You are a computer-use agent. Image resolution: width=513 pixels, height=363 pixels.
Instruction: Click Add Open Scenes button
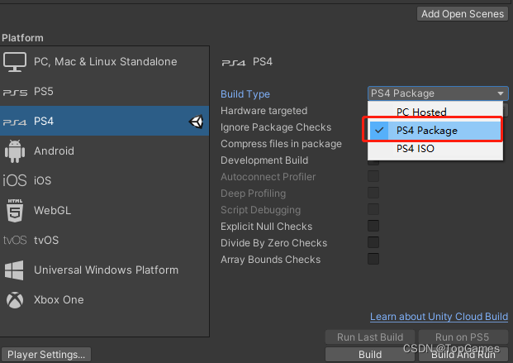tap(463, 14)
